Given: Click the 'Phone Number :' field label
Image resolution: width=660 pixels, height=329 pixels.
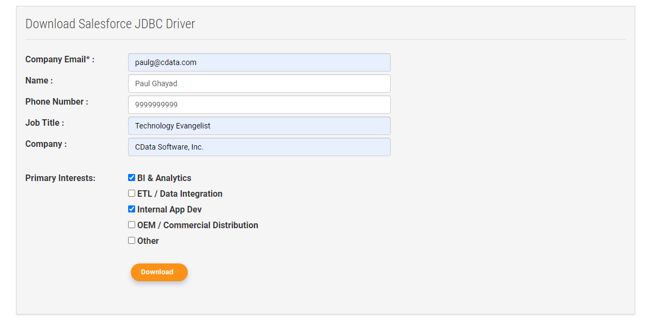Looking at the screenshot, I should [56, 102].
